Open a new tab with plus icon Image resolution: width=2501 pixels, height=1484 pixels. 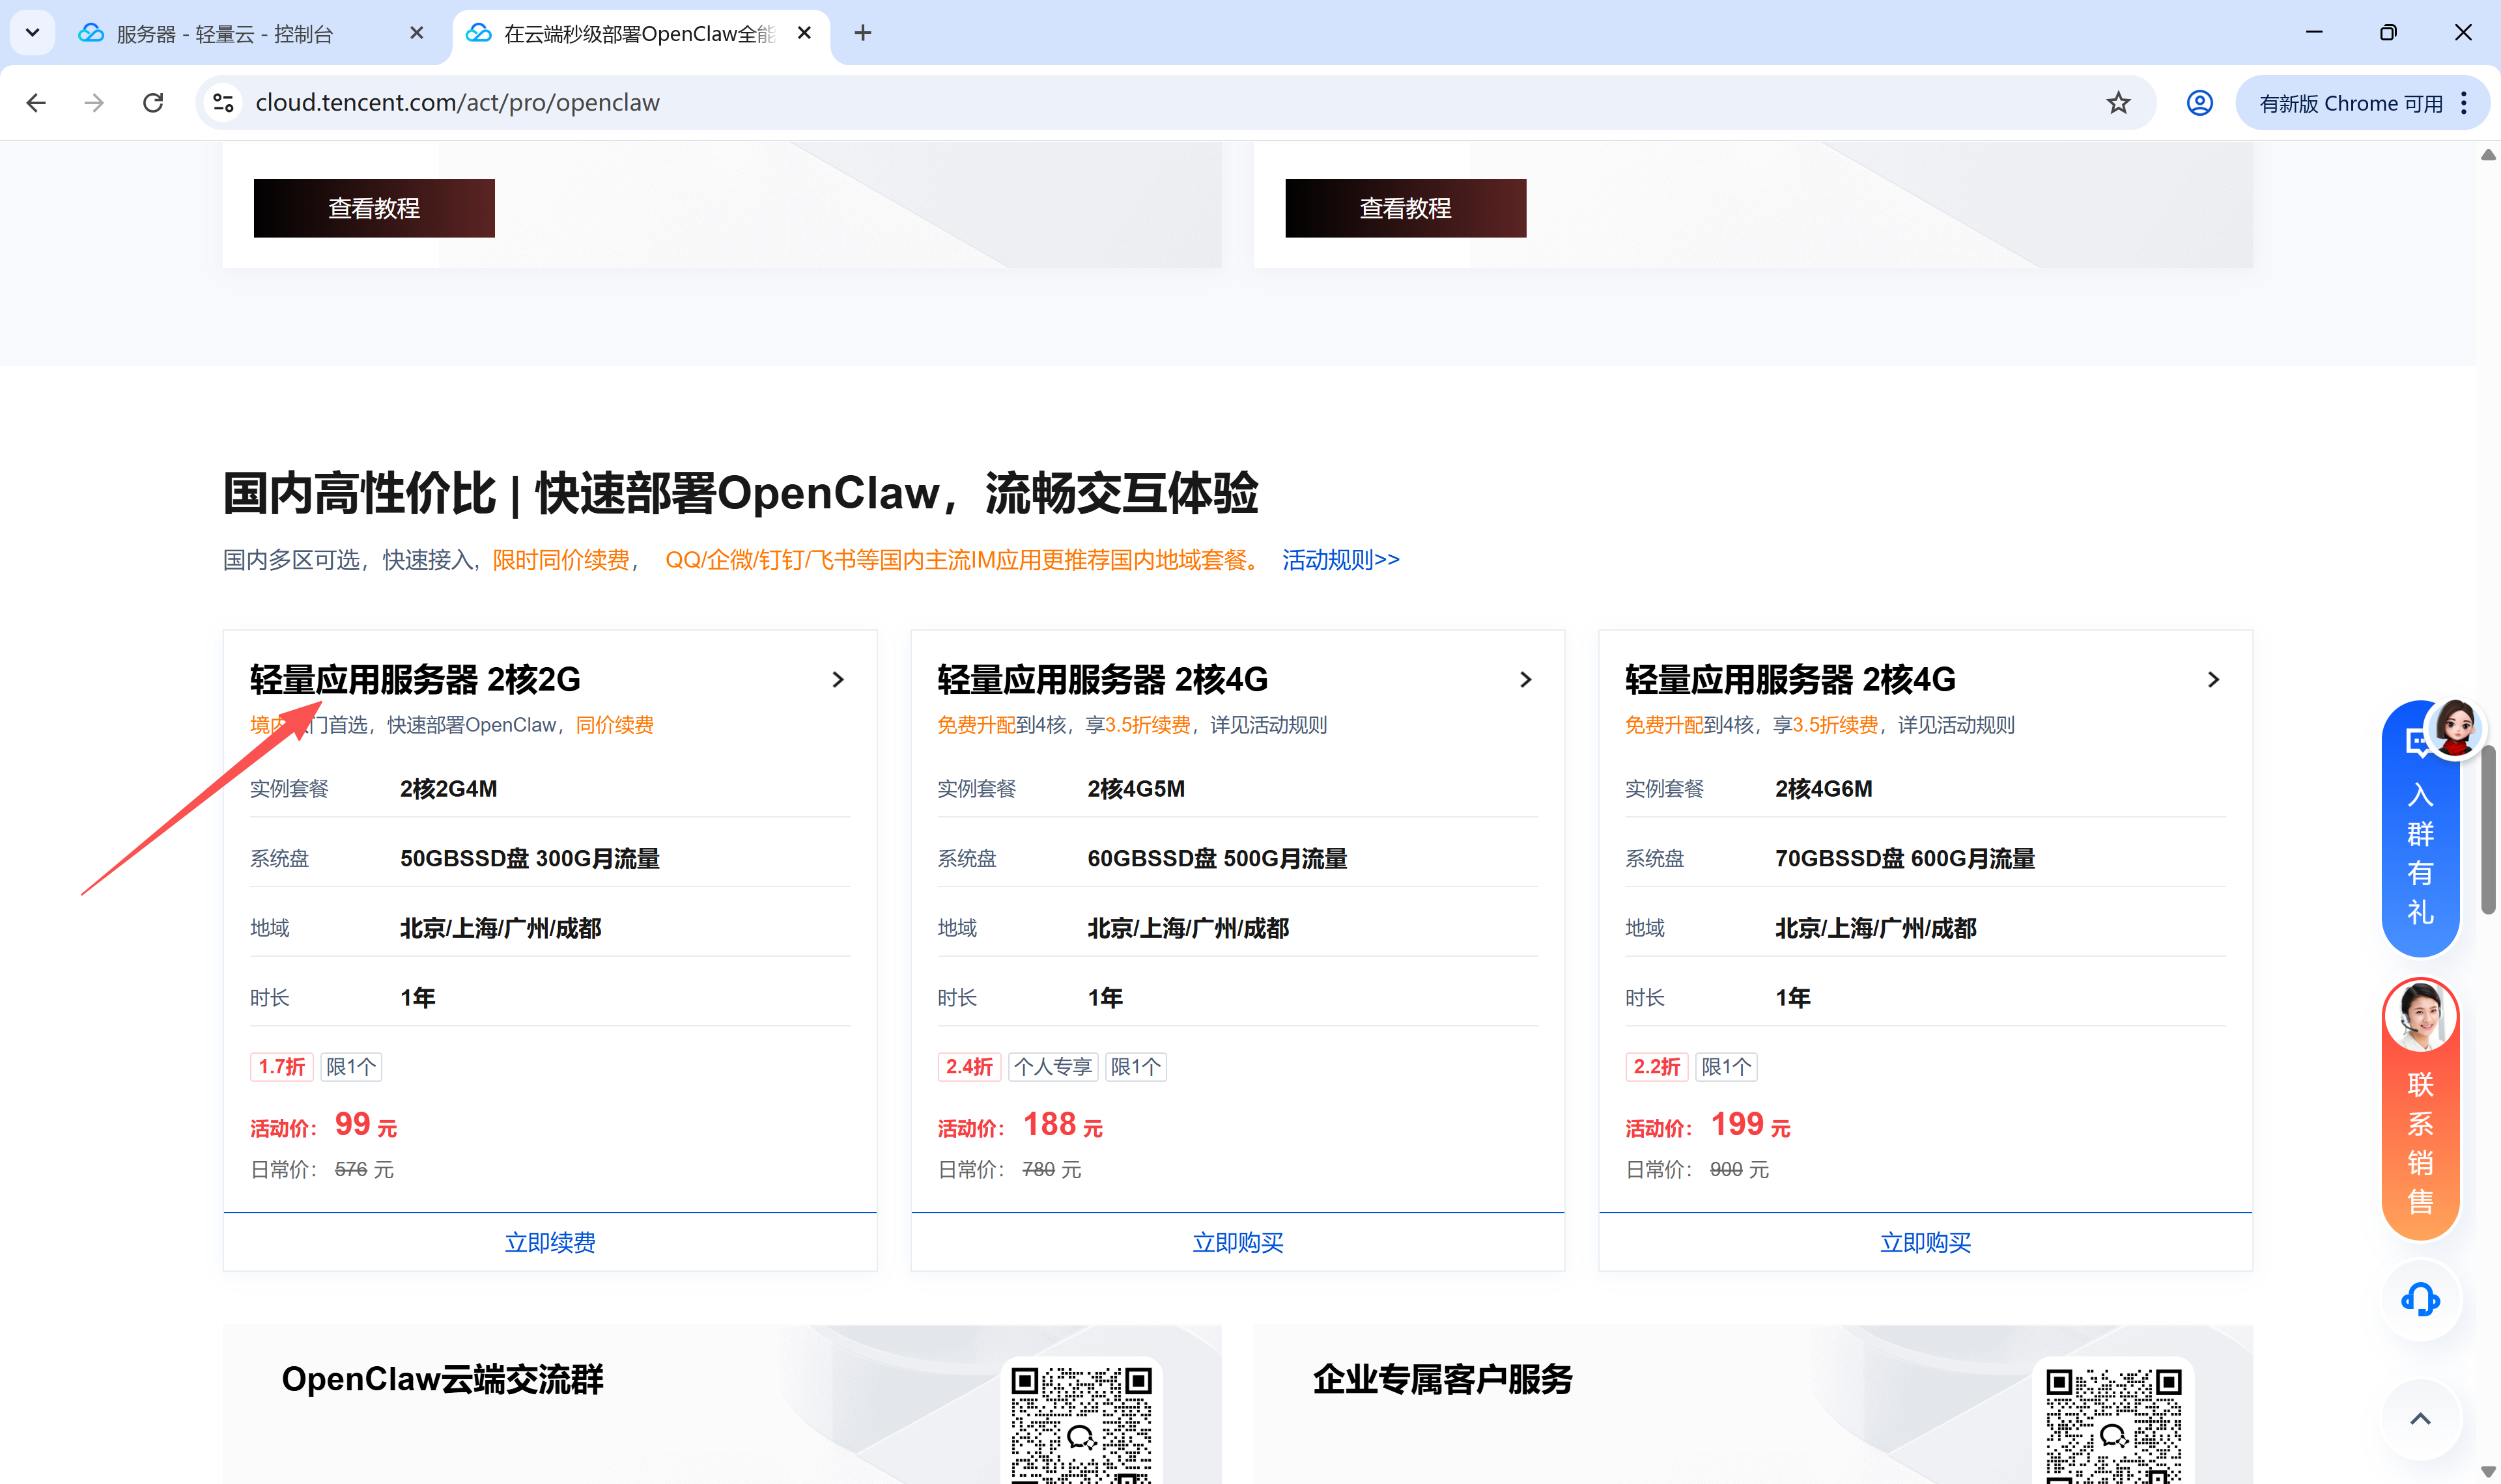coord(862,33)
